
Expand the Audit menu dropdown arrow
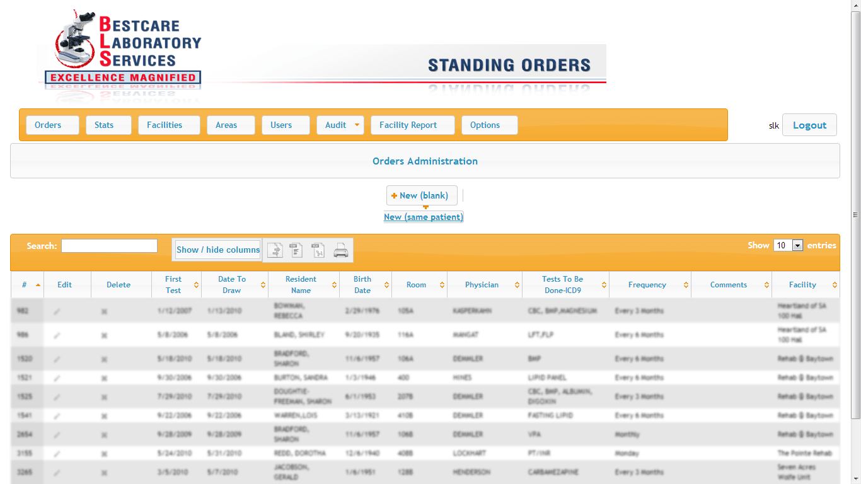click(x=357, y=125)
